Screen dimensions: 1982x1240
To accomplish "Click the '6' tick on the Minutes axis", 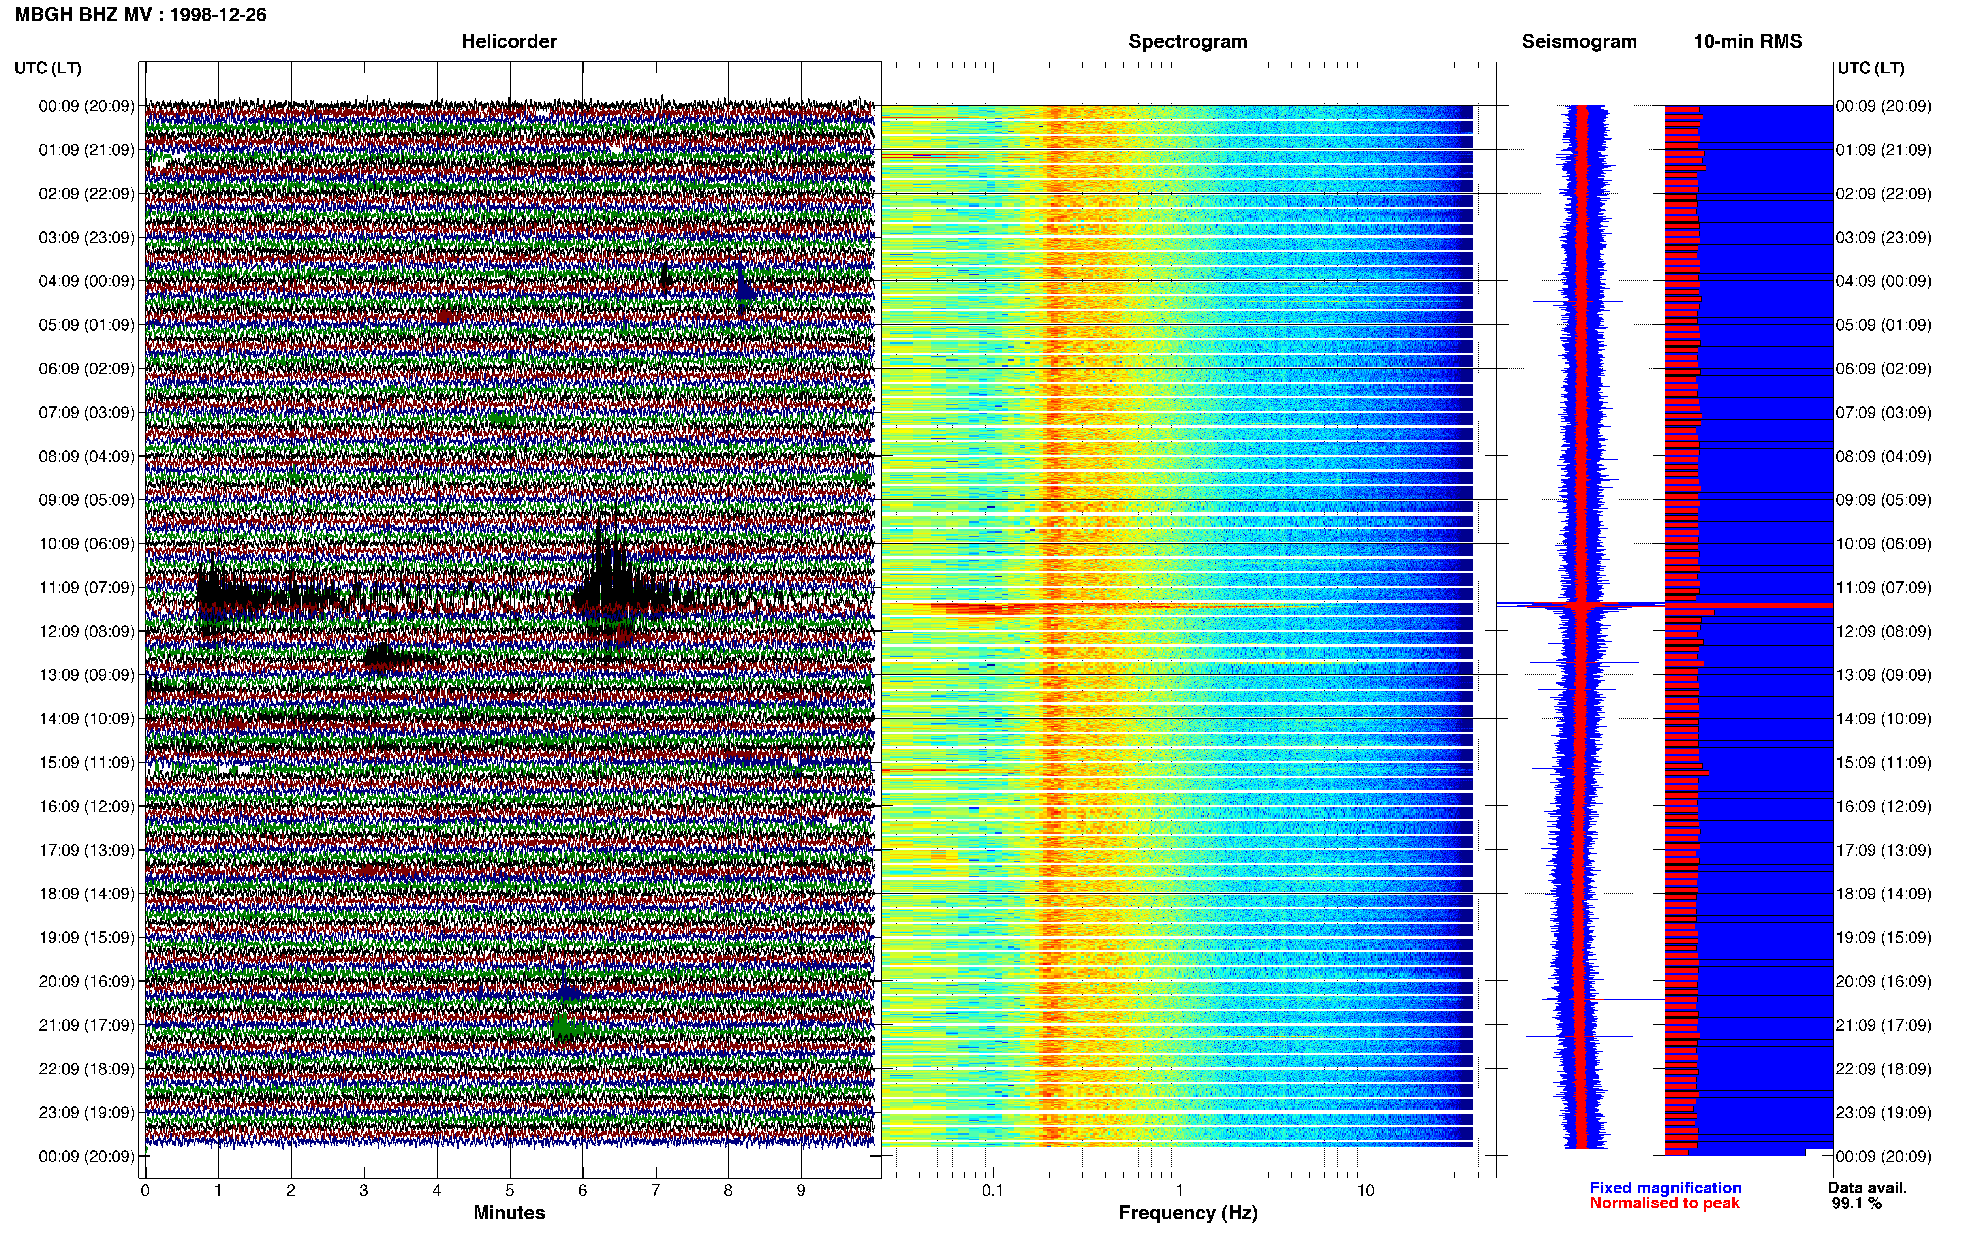I will 583,1190.
